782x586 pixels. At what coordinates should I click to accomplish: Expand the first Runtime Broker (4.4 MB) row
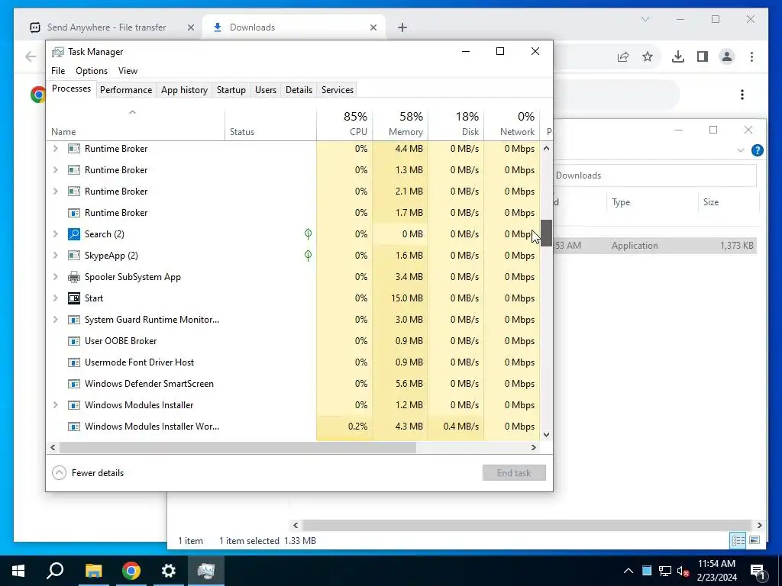(55, 149)
